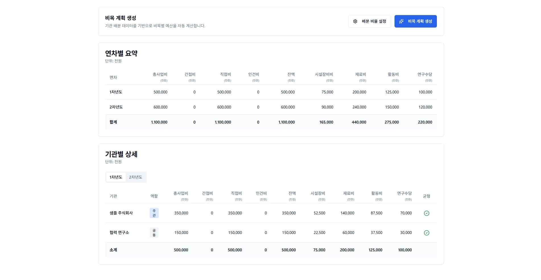The width and height of the screenshot is (541, 280).
Task: Click 단위: 천원 label under 연차별 요약
Action: (113, 61)
